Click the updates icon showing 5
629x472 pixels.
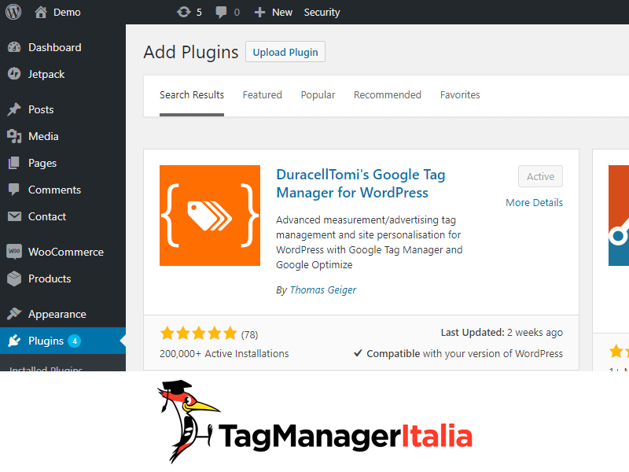184,12
